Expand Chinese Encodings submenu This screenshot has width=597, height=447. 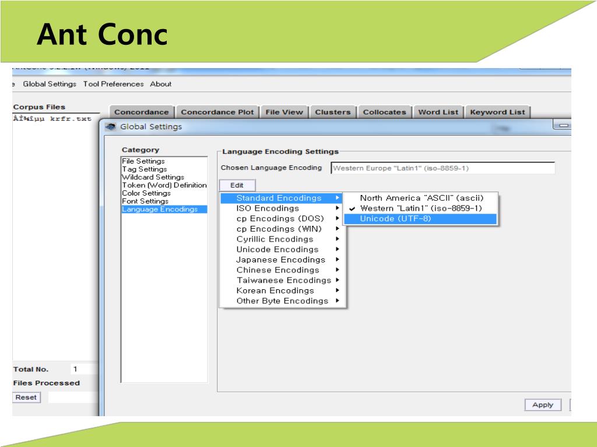[x=282, y=270]
